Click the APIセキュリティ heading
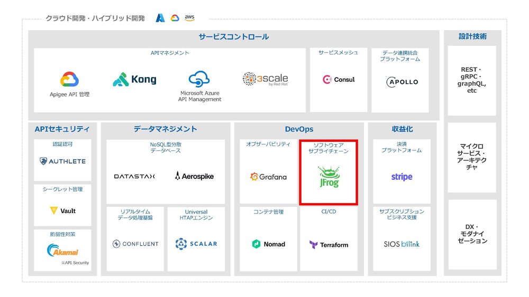 pos(62,129)
